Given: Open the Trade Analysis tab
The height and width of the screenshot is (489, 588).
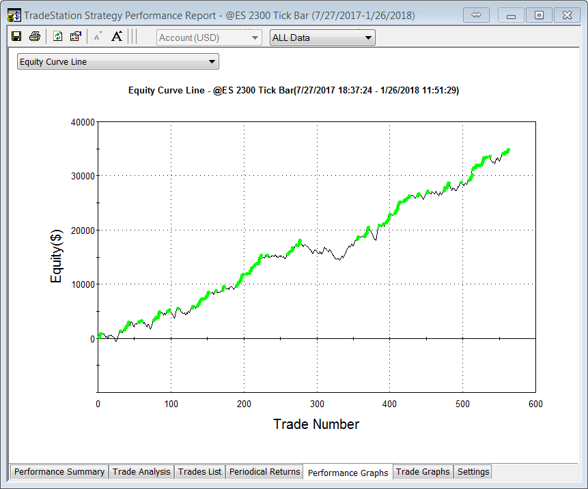Looking at the screenshot, I should click(142, 472).
